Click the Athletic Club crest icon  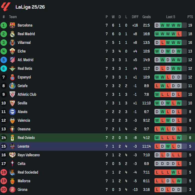point(12,95)
